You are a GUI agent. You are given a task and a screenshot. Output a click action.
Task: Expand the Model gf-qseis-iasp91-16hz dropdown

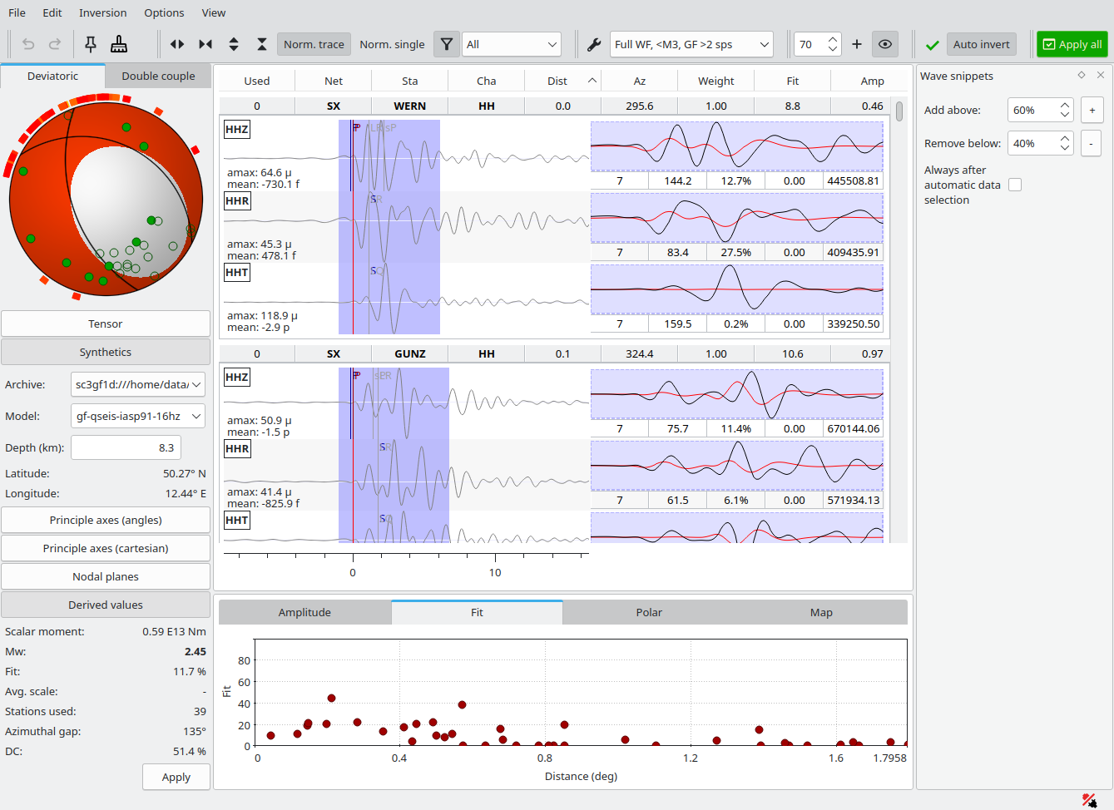(138, 416)
